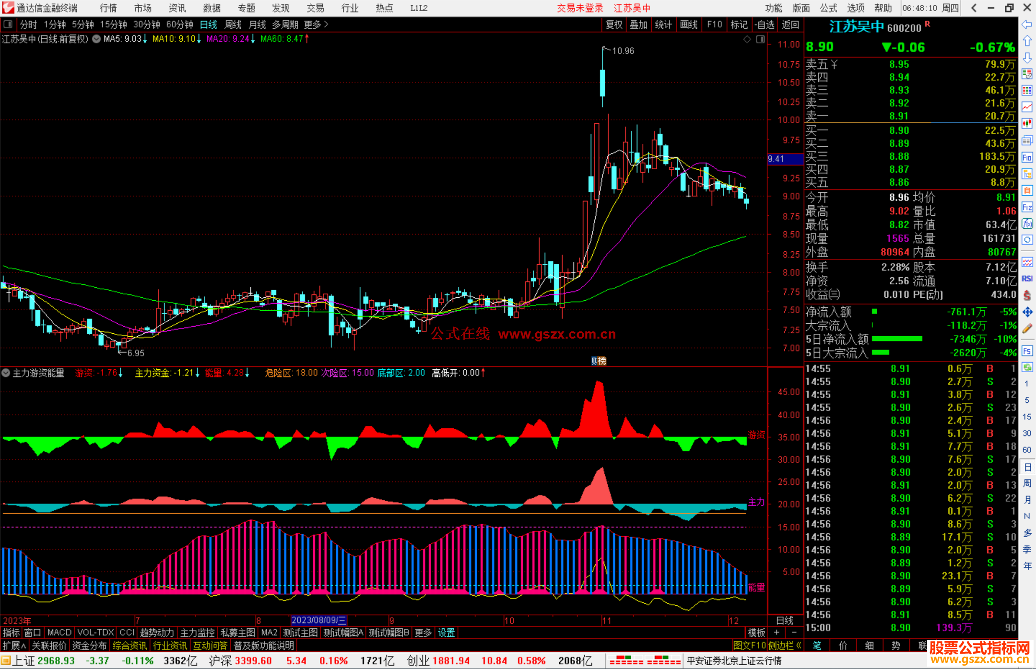Click the f(x) formula icon in sidebar

1027,223
